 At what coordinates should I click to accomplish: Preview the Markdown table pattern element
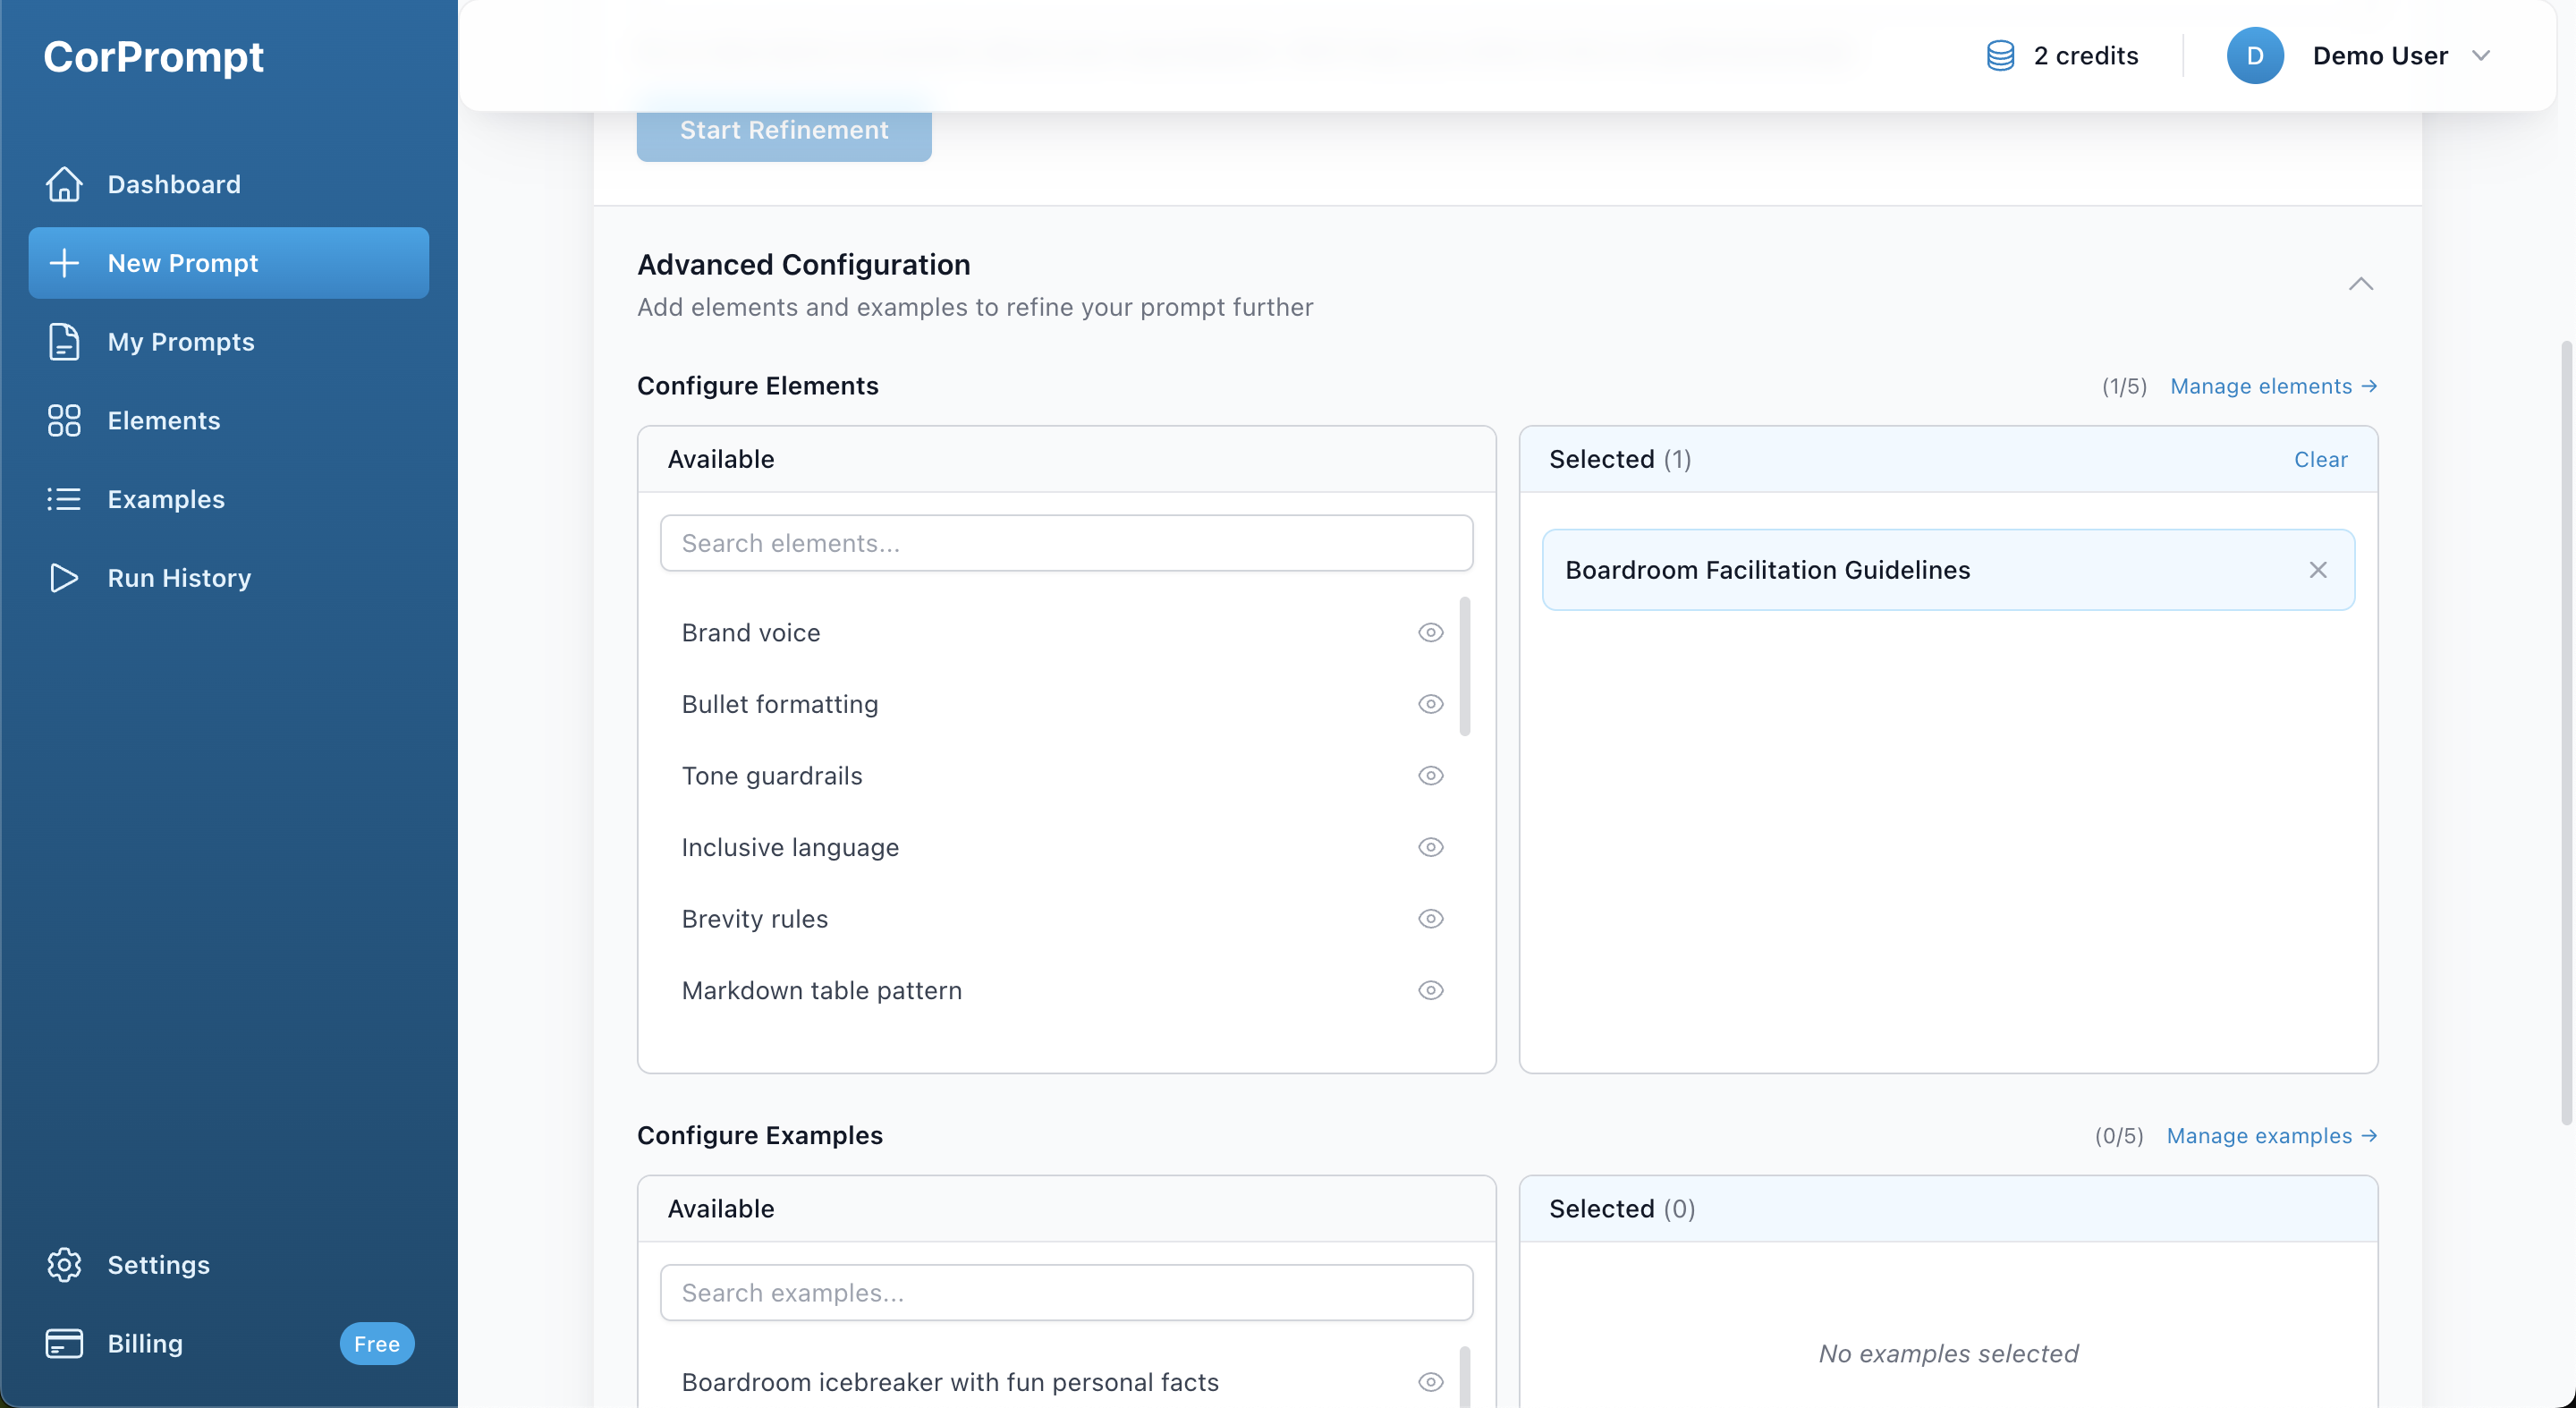(x=1431, y=990)
